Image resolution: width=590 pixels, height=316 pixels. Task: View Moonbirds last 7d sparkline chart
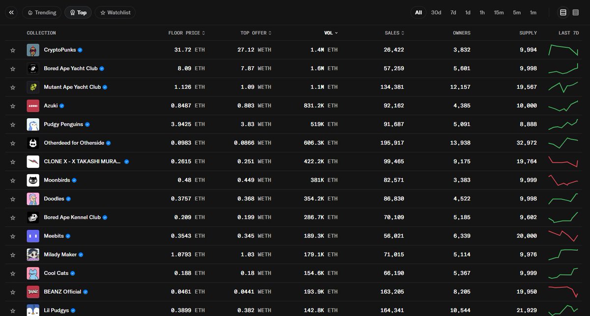pos(563,180)
